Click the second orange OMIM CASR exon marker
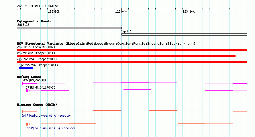This screenshot has height=137, width=255. [x=27, y=124]
